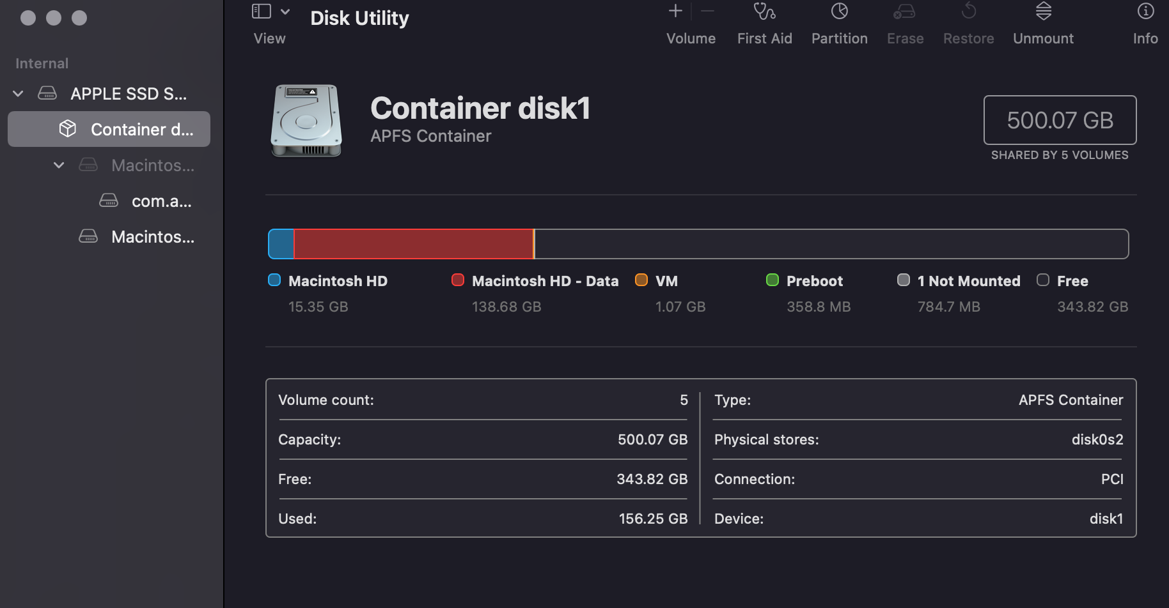
Task: Click the Internal sidebar section header
Action: click(x=42, y=63)
